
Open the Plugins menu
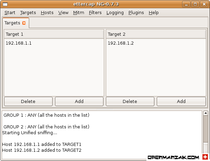coord(136,13)
